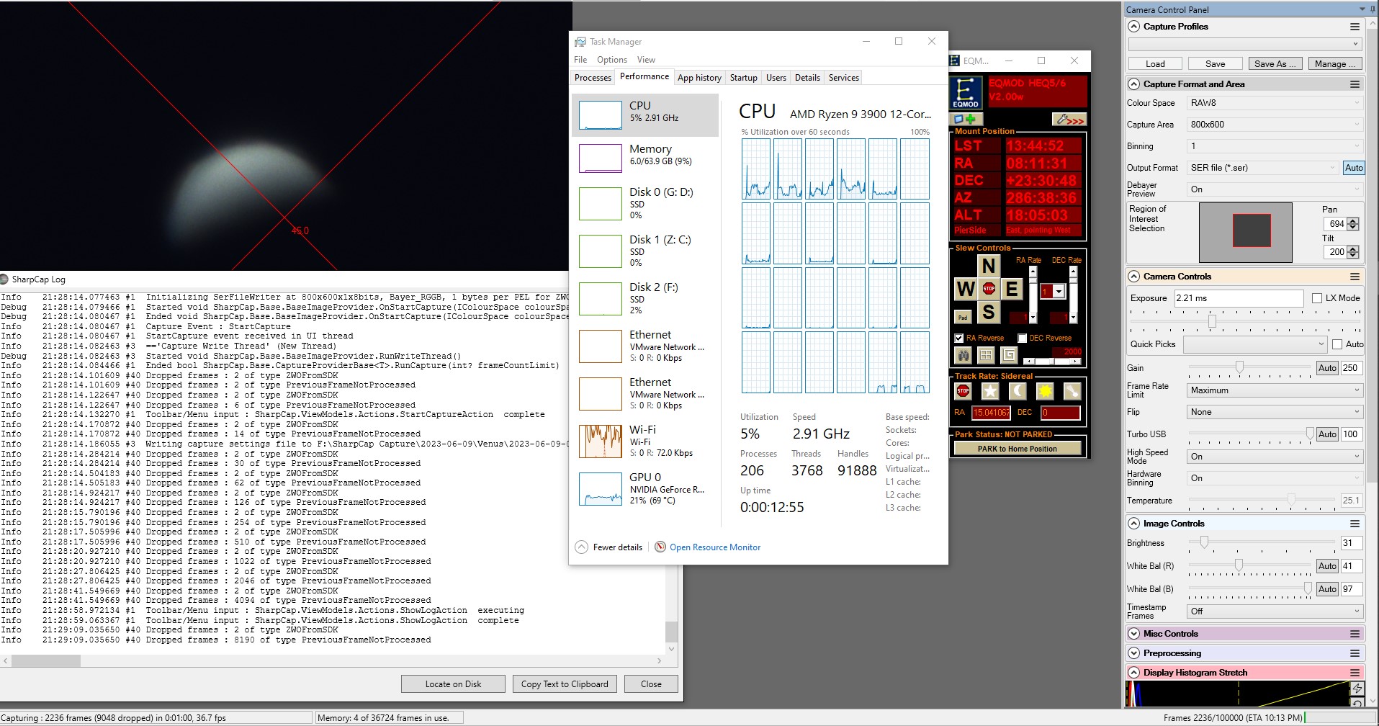Check the DEC Reverse checkbox
1379x726 pixels.
click(1022, 338)
